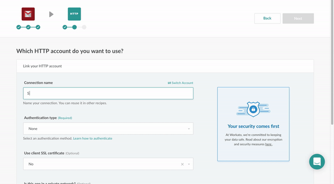Click the Gmail app icon
Screen dimensions: 334x184
pos(28,14)
